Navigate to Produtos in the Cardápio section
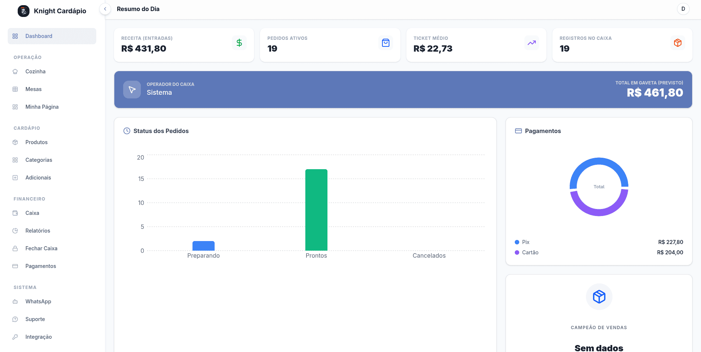This screenshot has height=352, width=701. pyautogui.click(x=37, y=142)
